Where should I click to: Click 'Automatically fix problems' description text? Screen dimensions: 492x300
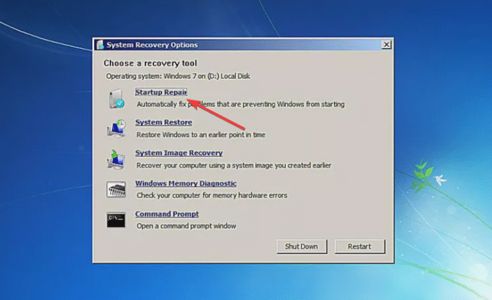(240, 104)
